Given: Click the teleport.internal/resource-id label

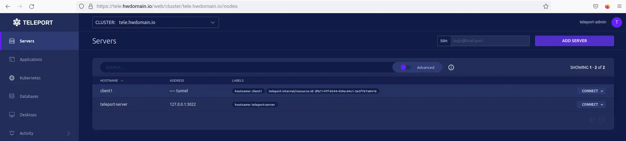Looking at the screenshot, I should pyautogui.click(x=323, y=91).
